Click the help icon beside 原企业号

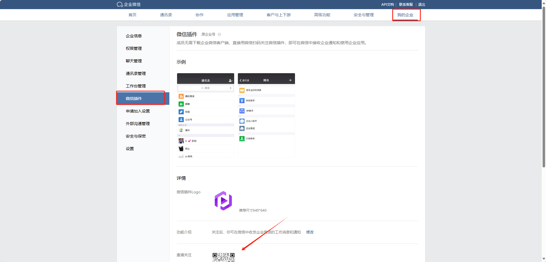[x=219, y=34]
